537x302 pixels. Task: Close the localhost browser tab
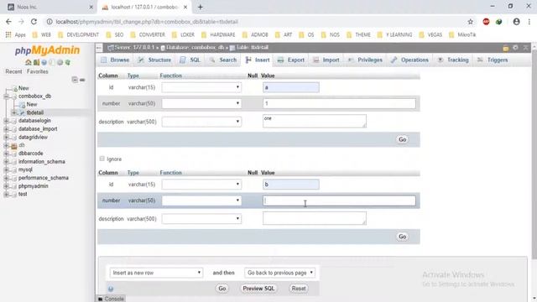185,7
